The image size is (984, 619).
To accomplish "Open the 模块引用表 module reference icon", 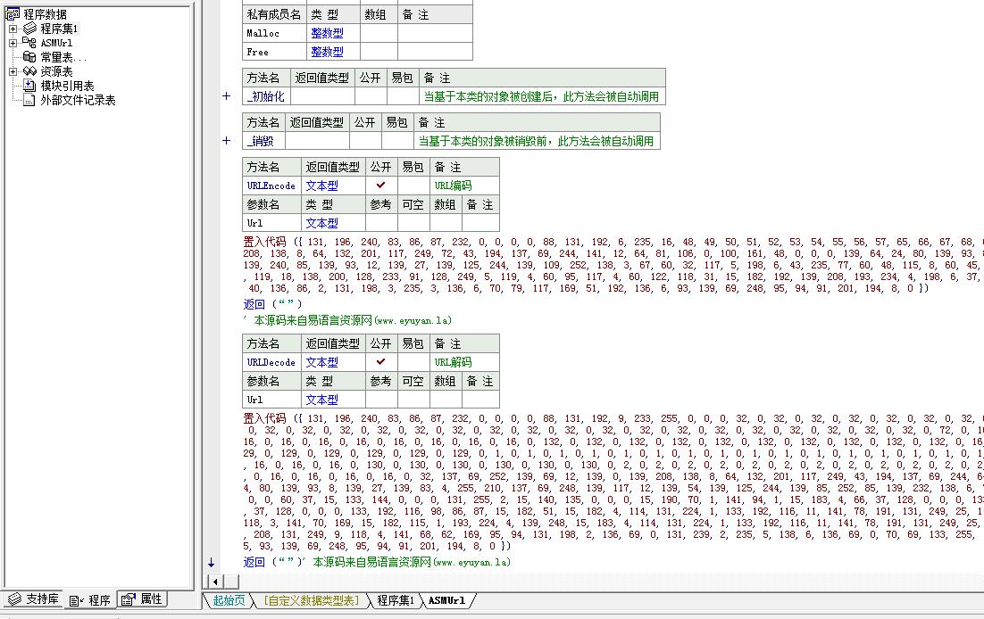I will [29, 86].
